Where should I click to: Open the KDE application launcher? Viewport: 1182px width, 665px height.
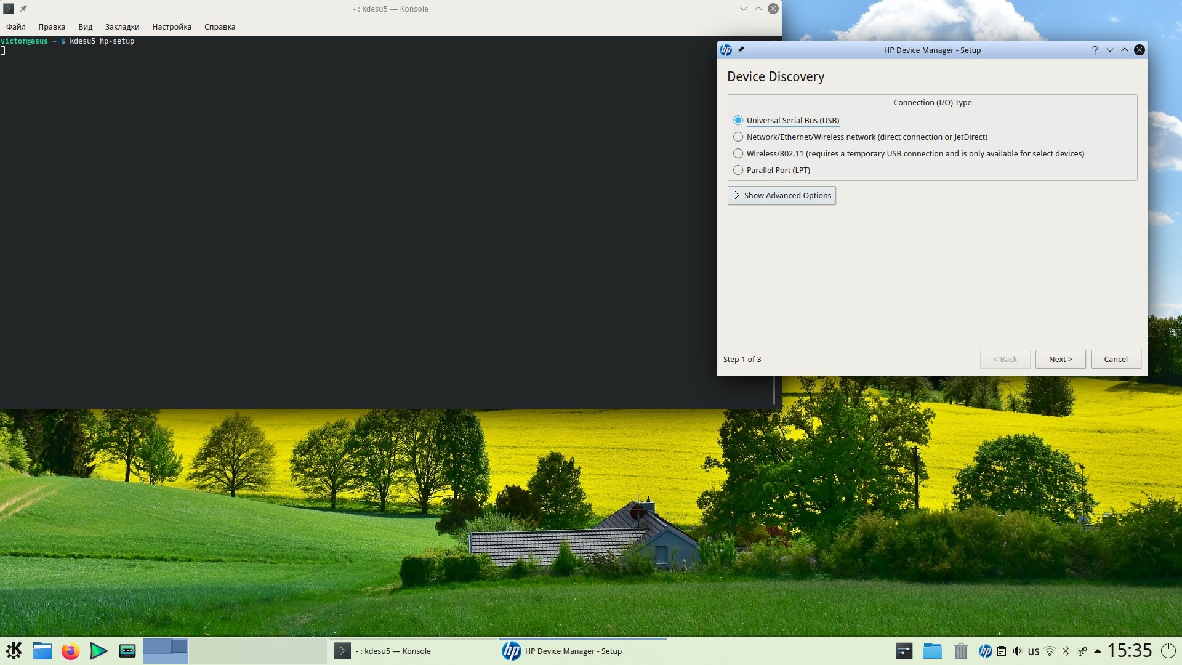pyautogui.click(x=14, y=651)
